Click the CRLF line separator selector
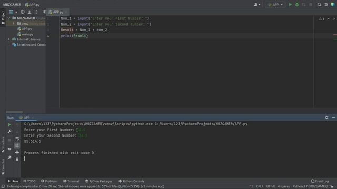This screenshot has width=337, height=189. coord(260,186)
